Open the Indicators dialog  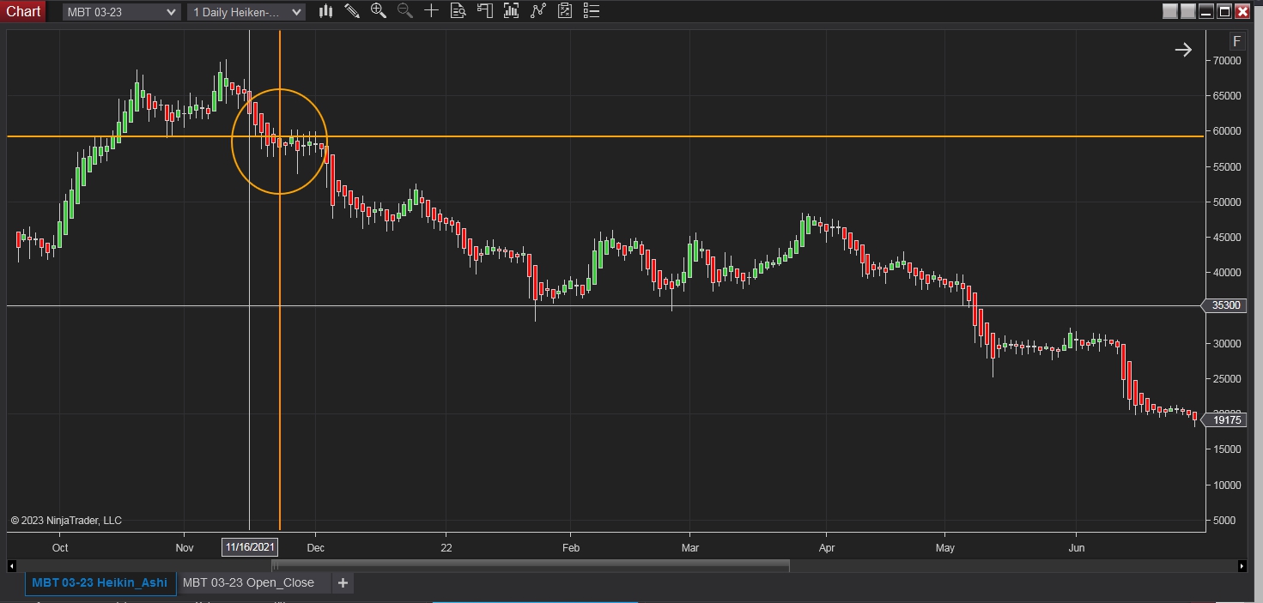click(x=512, y=11)
